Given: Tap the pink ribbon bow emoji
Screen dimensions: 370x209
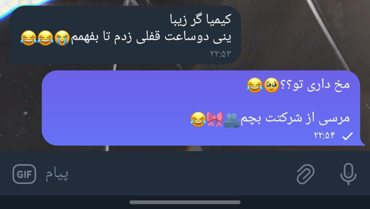Looking at the screenshot, I should click(215, 119).
